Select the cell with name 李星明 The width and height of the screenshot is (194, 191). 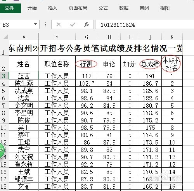[x=24, y=113]
